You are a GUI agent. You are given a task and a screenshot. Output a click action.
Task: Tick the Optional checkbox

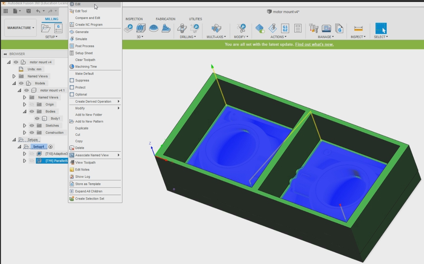(72, 94)
